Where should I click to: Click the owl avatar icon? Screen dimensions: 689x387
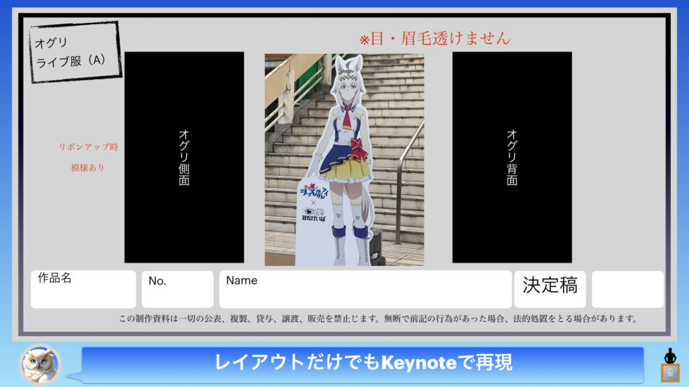coord(40,364)
